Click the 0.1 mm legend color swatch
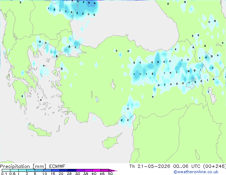 pos(6,170)
